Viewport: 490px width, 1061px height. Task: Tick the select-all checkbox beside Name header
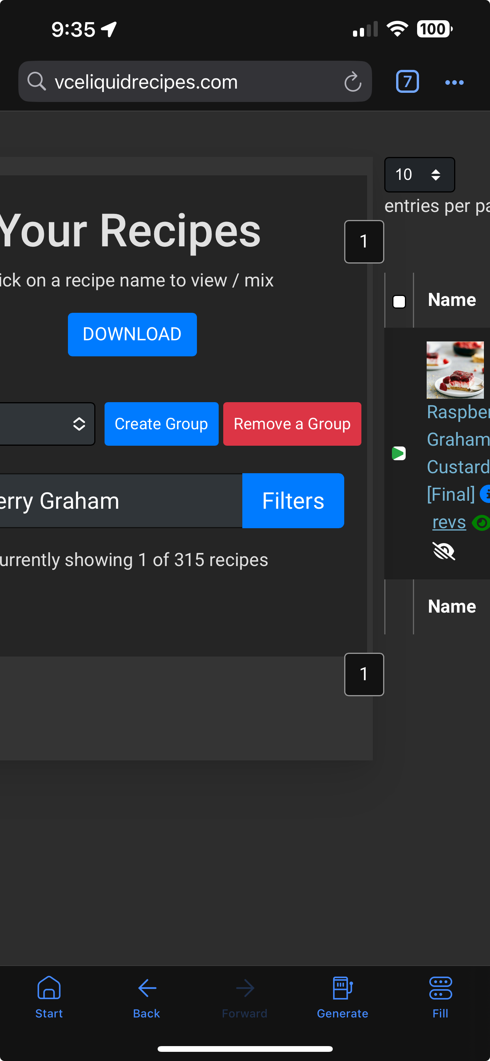399,302
